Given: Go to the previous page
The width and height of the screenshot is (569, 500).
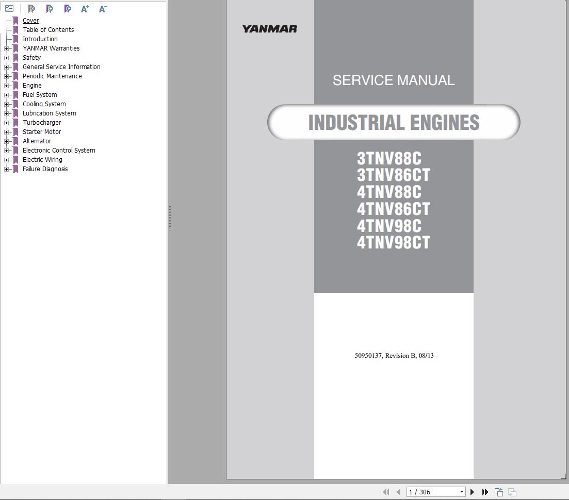Looking at the screenshot, I should [x=399, y=492].
